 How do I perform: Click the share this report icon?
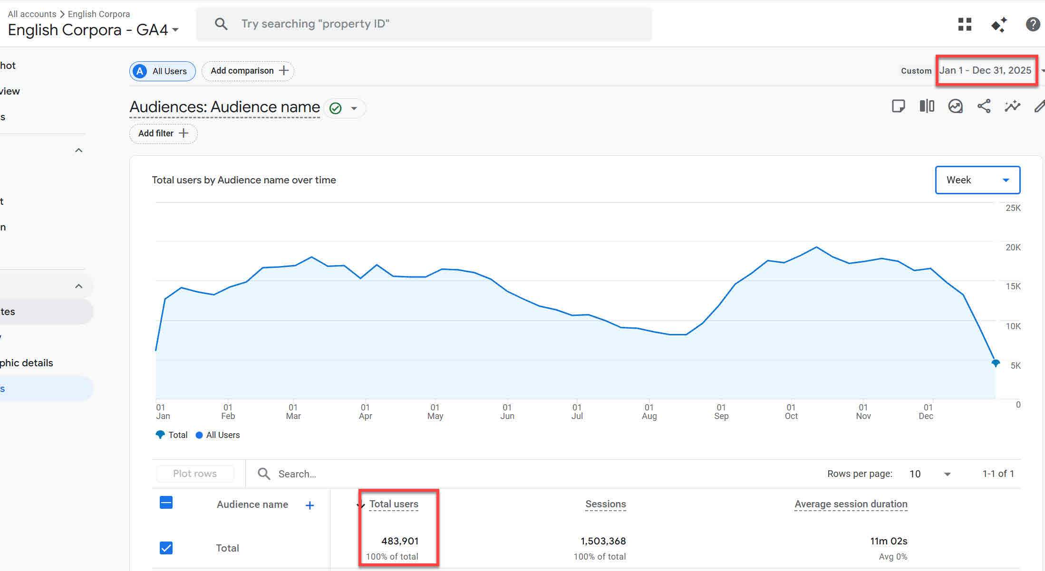(x=984, y=106)
